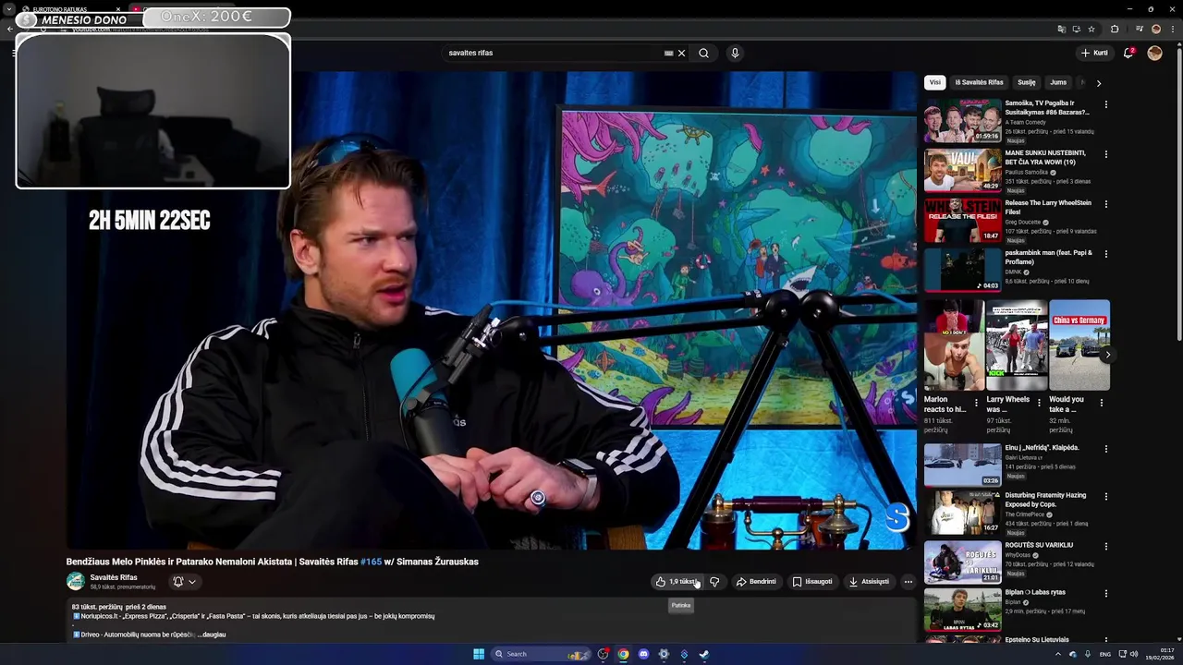Open YouTube notifications bell
The image size is (1183, 665).
[x=1128, y=53]
